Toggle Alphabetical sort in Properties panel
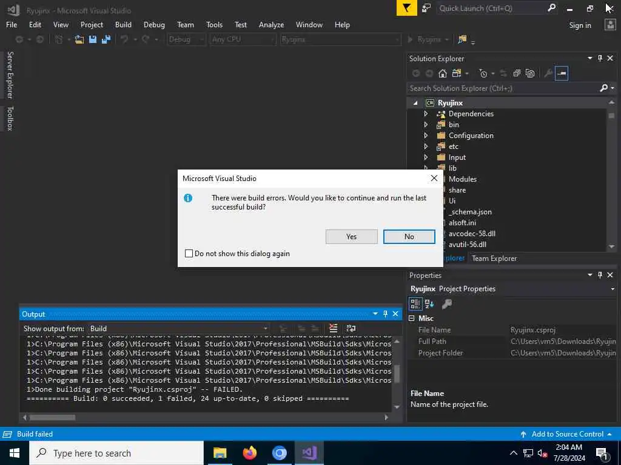This screenshot has width=621, height=465. tap(429, 304)
